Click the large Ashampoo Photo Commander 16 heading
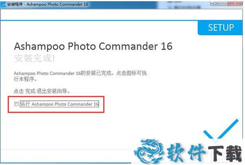 click(x=93, y=46)
